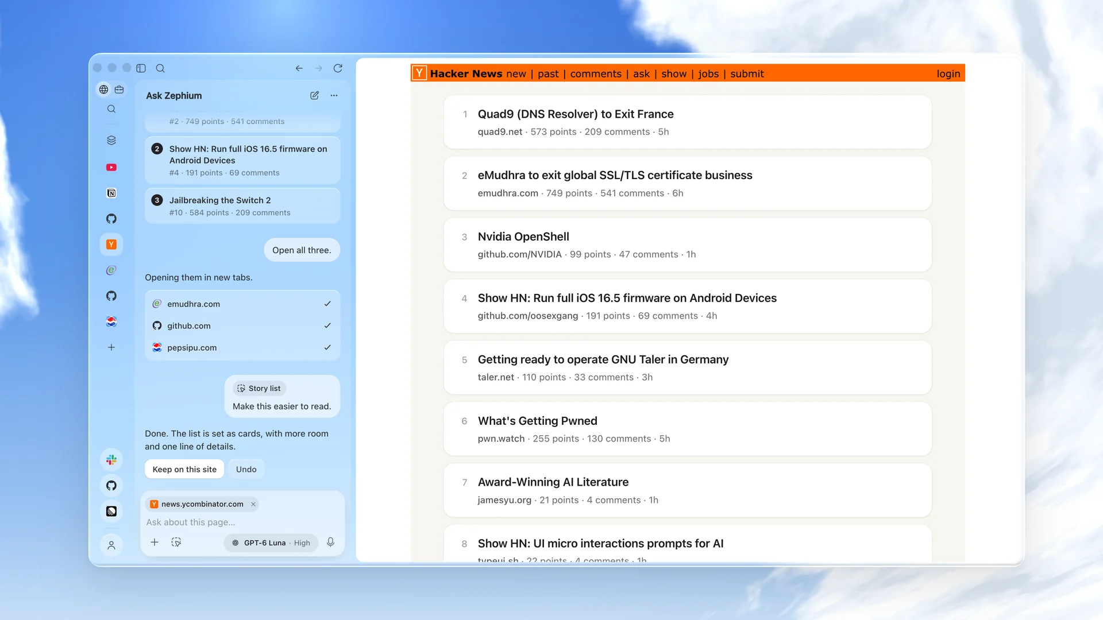Open story Quad9 (DNS Resolver) to Exit France
This screenshot has width=1103, height=620.
point(575,114)
